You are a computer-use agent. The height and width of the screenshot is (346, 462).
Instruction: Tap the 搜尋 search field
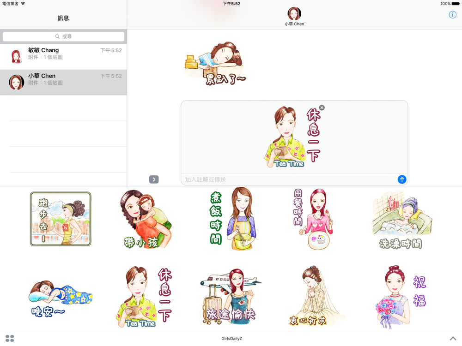pos(63,36)
